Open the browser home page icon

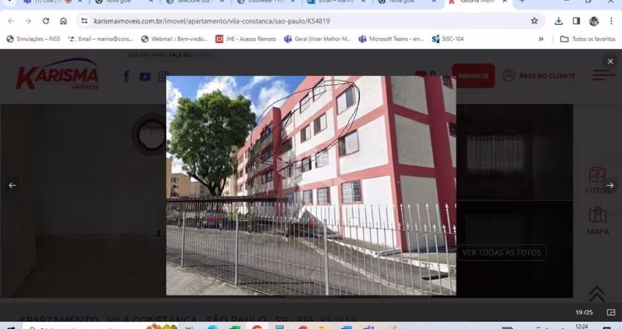tap(63, 21)
